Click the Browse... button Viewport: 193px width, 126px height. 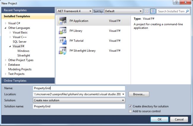(139, 94)
